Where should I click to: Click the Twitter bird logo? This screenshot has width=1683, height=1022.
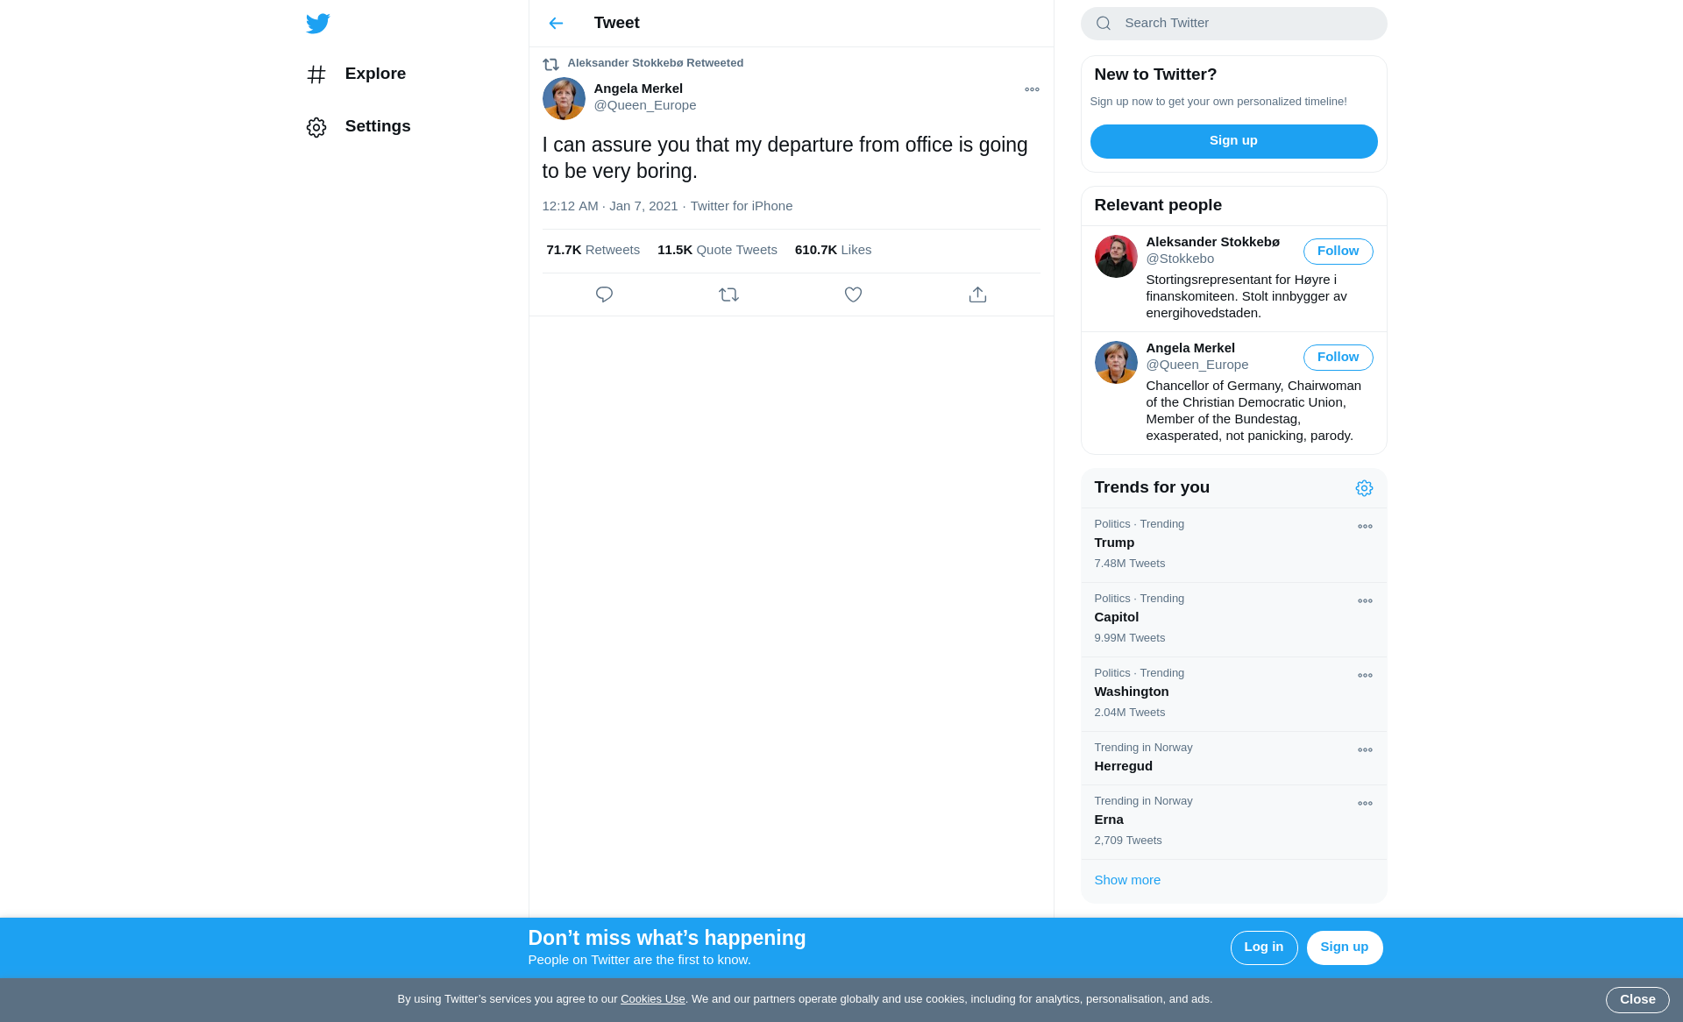point(317,24)
